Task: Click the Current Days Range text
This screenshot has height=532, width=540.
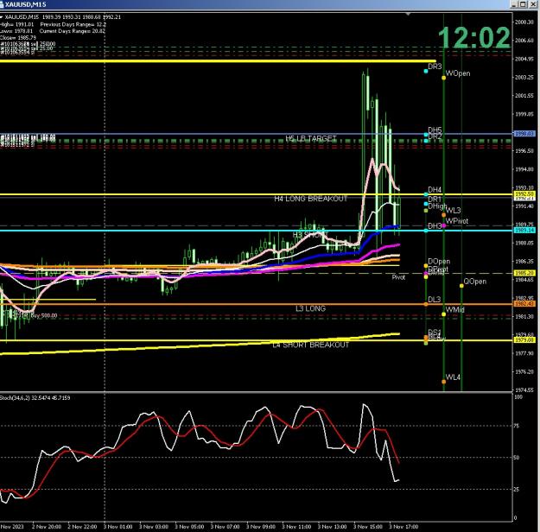Action: pyautogui.click(x=73, y=31)
